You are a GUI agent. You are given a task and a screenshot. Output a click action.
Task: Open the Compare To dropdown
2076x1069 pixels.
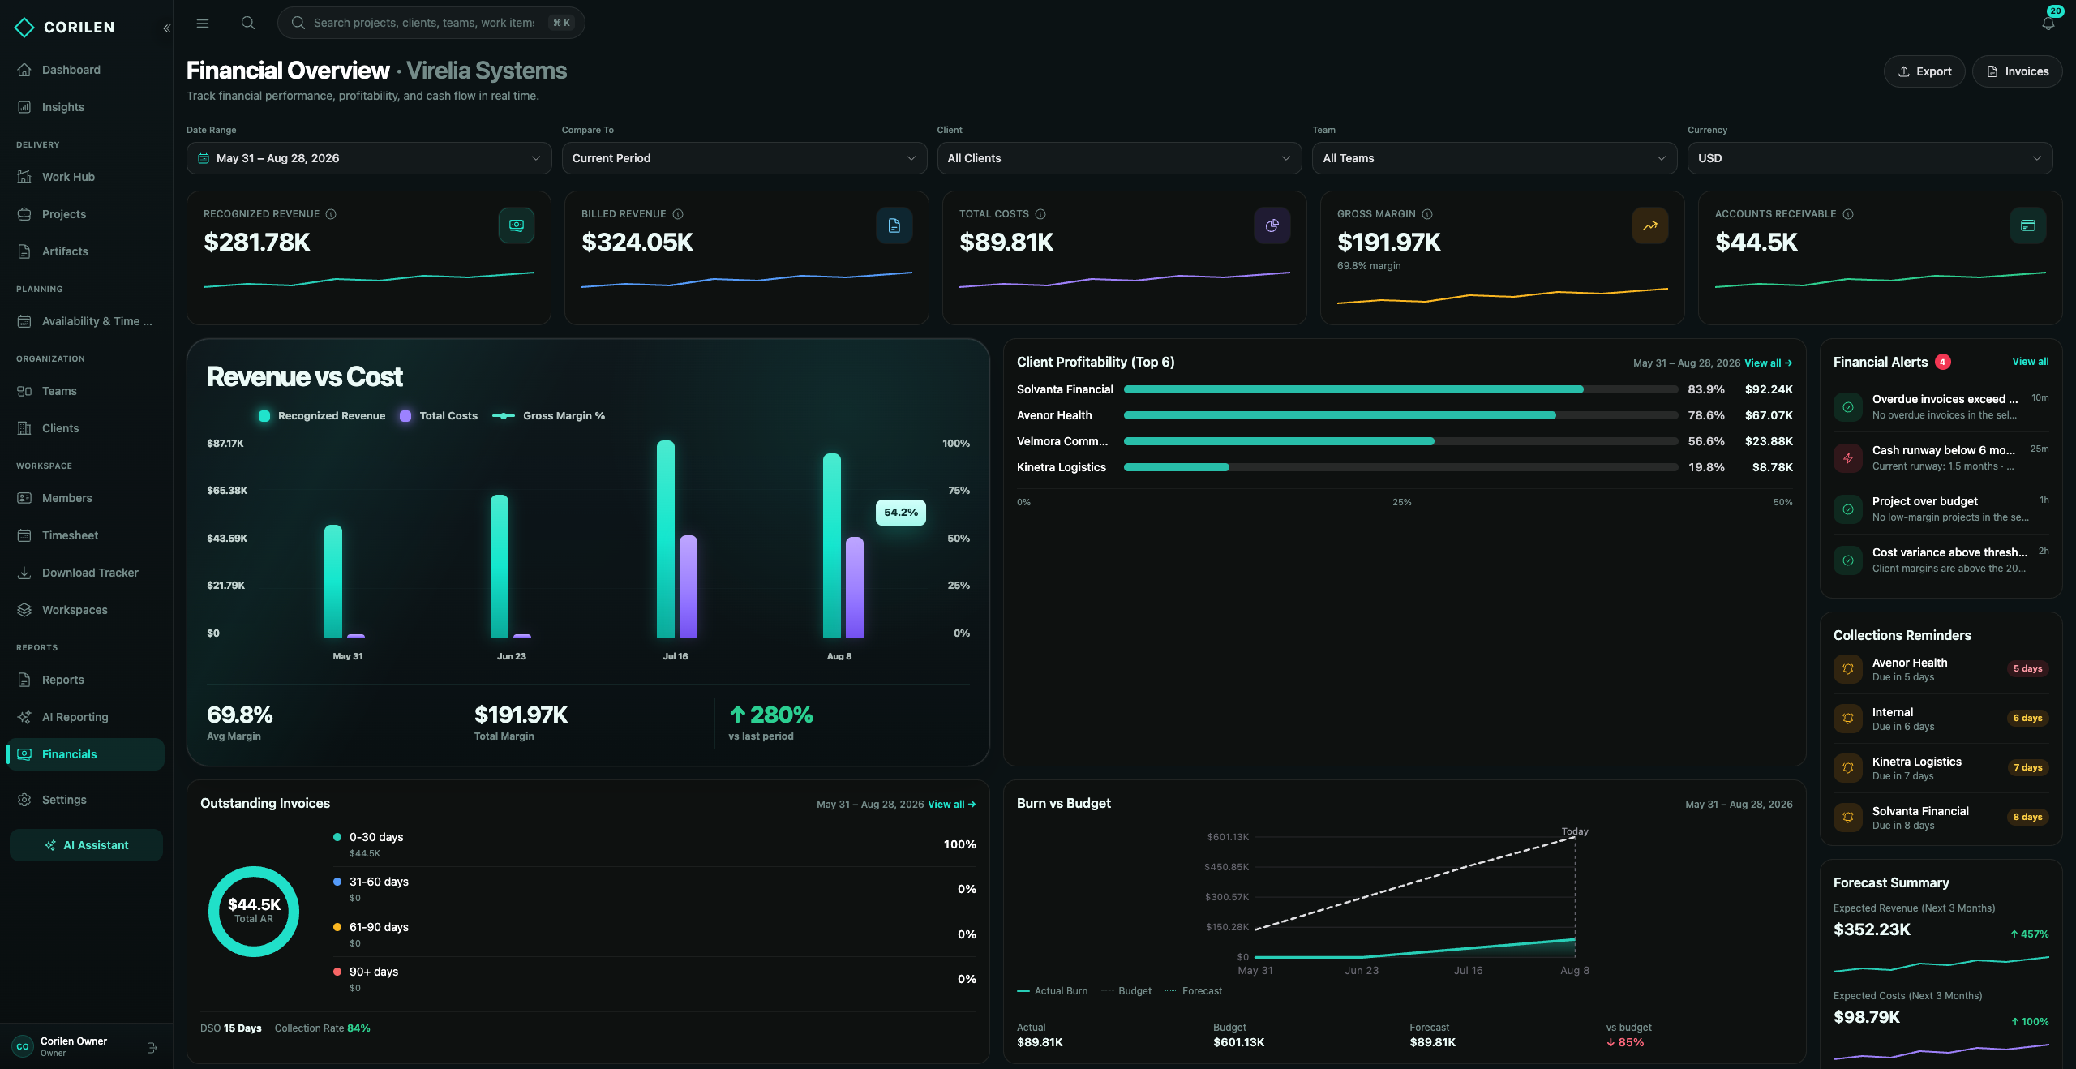pos(744,158)
